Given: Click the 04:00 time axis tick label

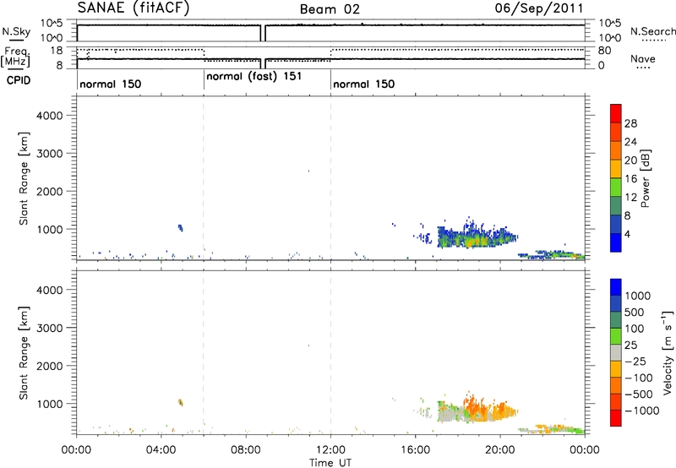Looking at the screenshot, I should coord(161,450).
